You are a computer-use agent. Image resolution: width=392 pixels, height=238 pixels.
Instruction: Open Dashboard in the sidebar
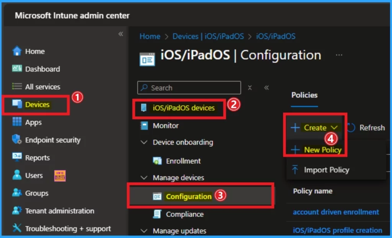[x=42, y=69]
